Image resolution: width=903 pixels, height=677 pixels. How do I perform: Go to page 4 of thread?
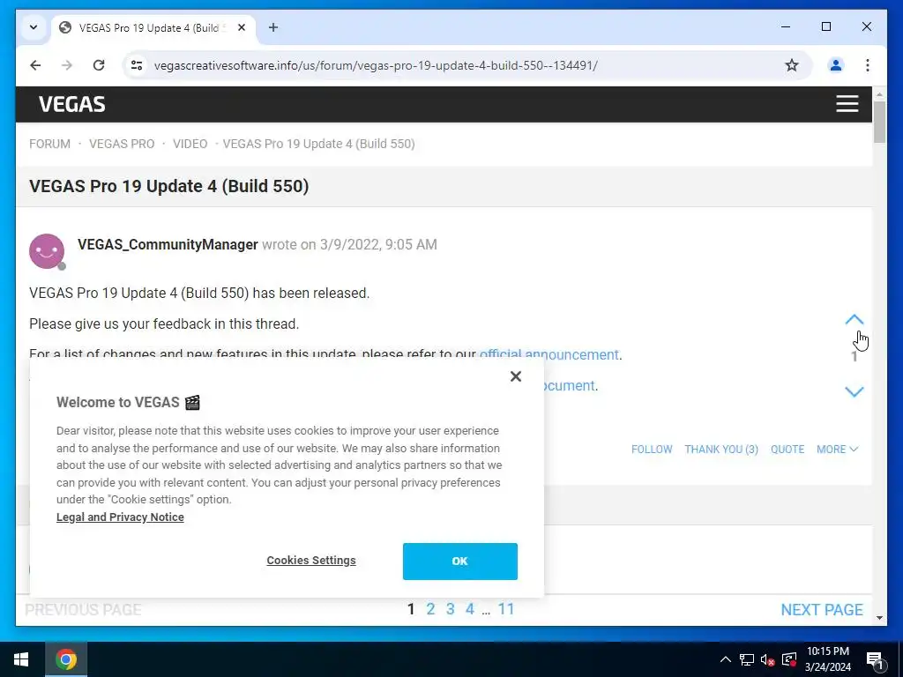click(x=470, y=609)
